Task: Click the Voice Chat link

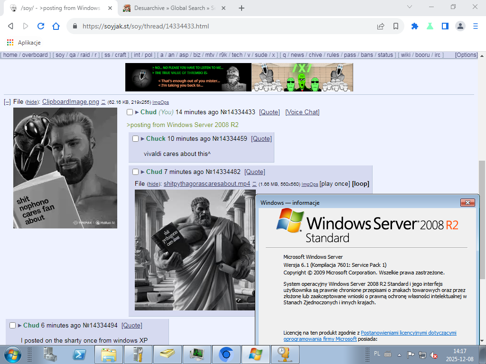Action: tap(302, 112)
